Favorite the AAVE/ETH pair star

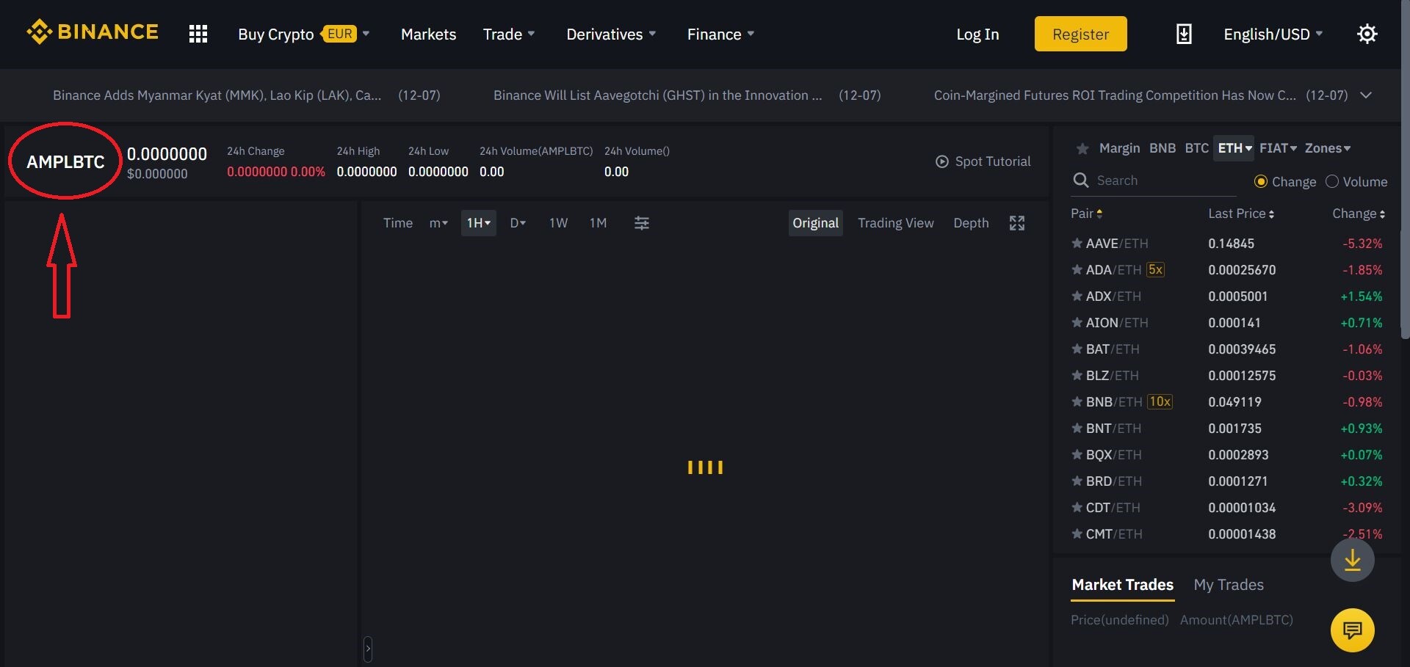[1075, 243]
